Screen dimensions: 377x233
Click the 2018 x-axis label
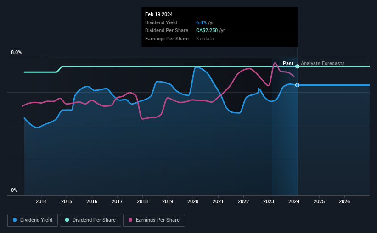pos(142,201)
